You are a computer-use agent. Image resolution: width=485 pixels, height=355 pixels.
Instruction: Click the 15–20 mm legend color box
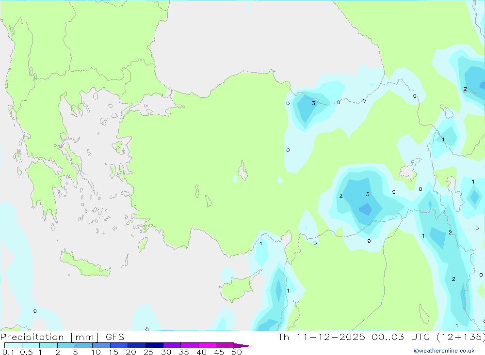point(119,345)
